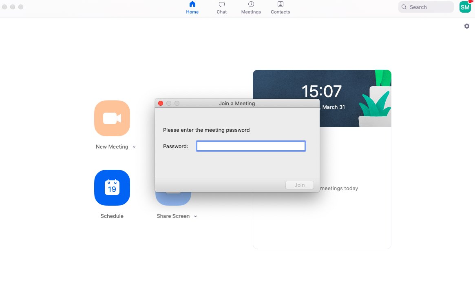Click the New Meeting label
This screenshot has height=295, width=475.
click(112, 147)
